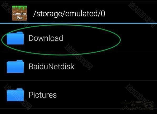Select the Download folder name
Viewport: 157px width, 114px height.
pyautogui.click(x=46, y=38)
